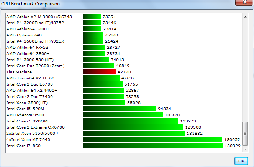254x167 pixels.
Task: Select 'AMD Athlon64 3200+' entry
Action: (28, 29)
